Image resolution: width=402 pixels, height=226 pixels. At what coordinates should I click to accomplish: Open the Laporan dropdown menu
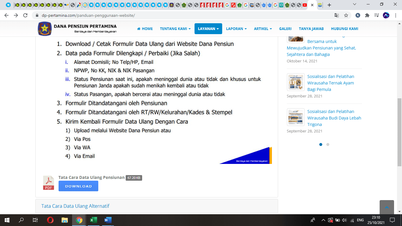click(x=236, y=29)
